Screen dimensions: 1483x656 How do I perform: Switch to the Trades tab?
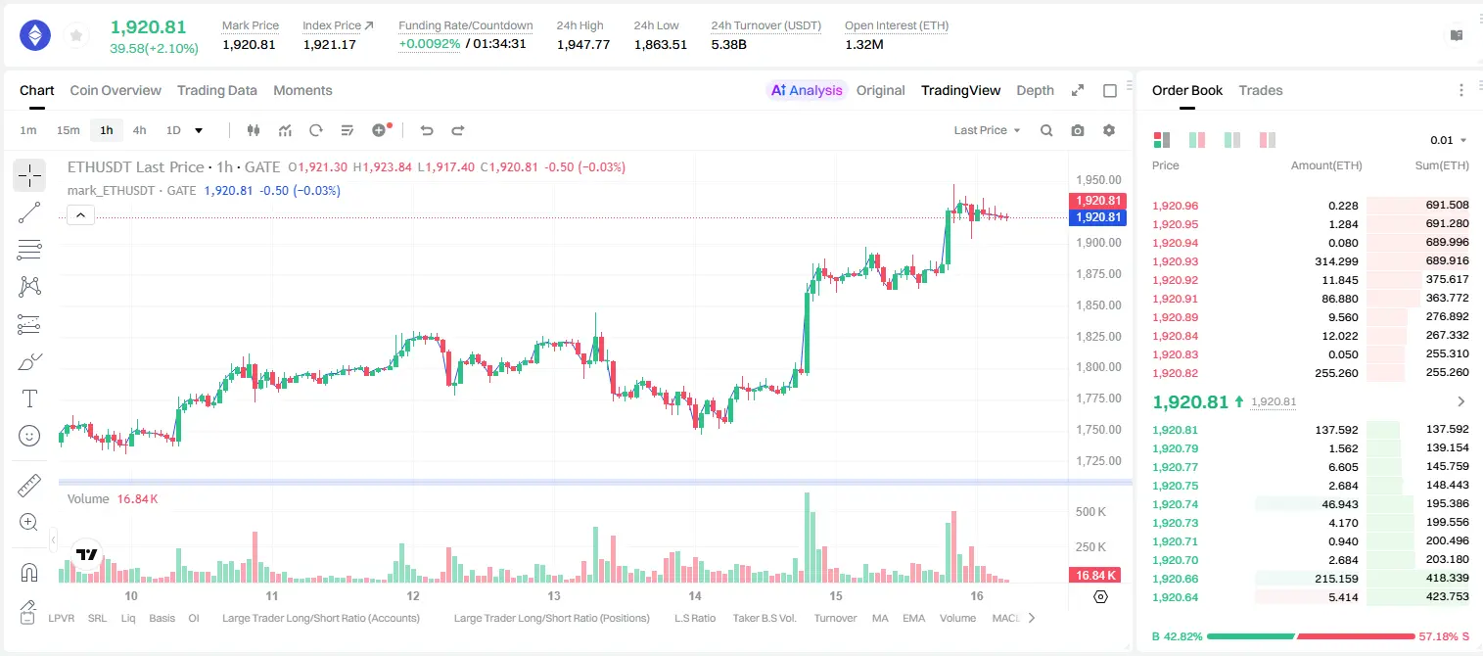pos(1261,90)
